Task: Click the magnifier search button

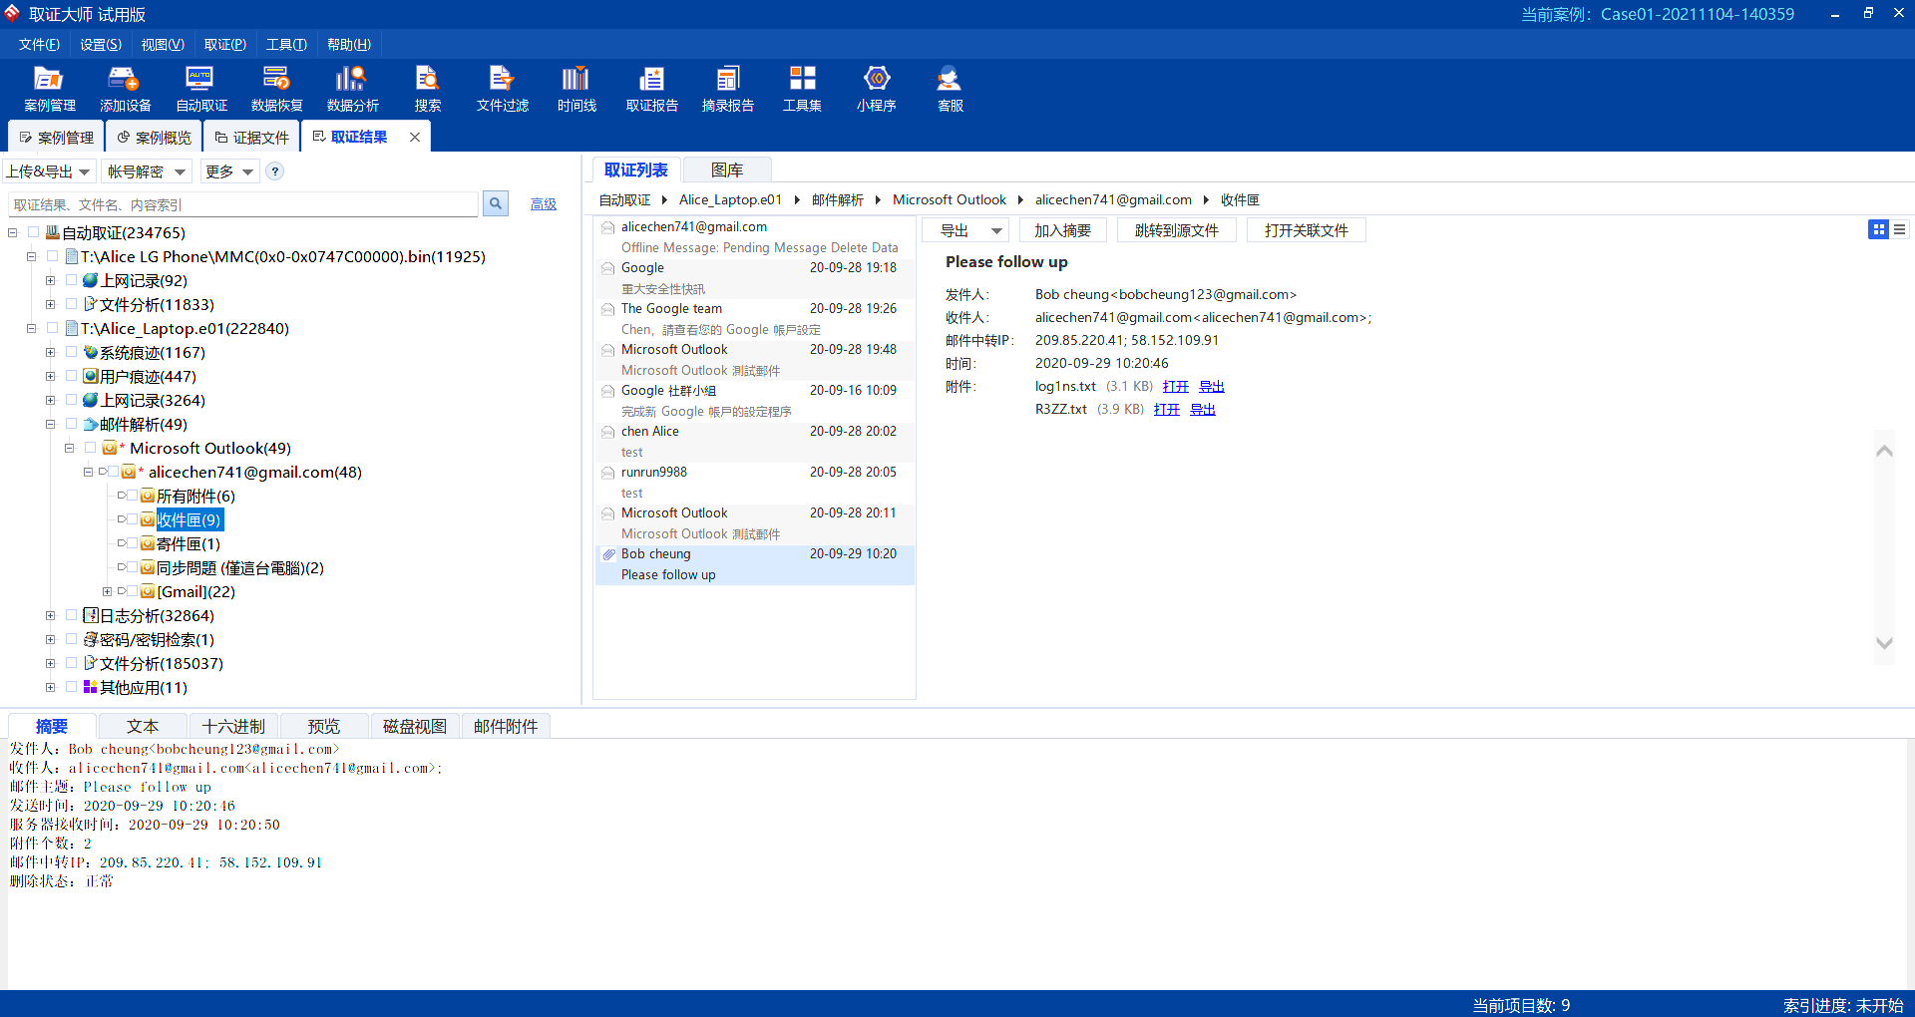Action: 496,203
